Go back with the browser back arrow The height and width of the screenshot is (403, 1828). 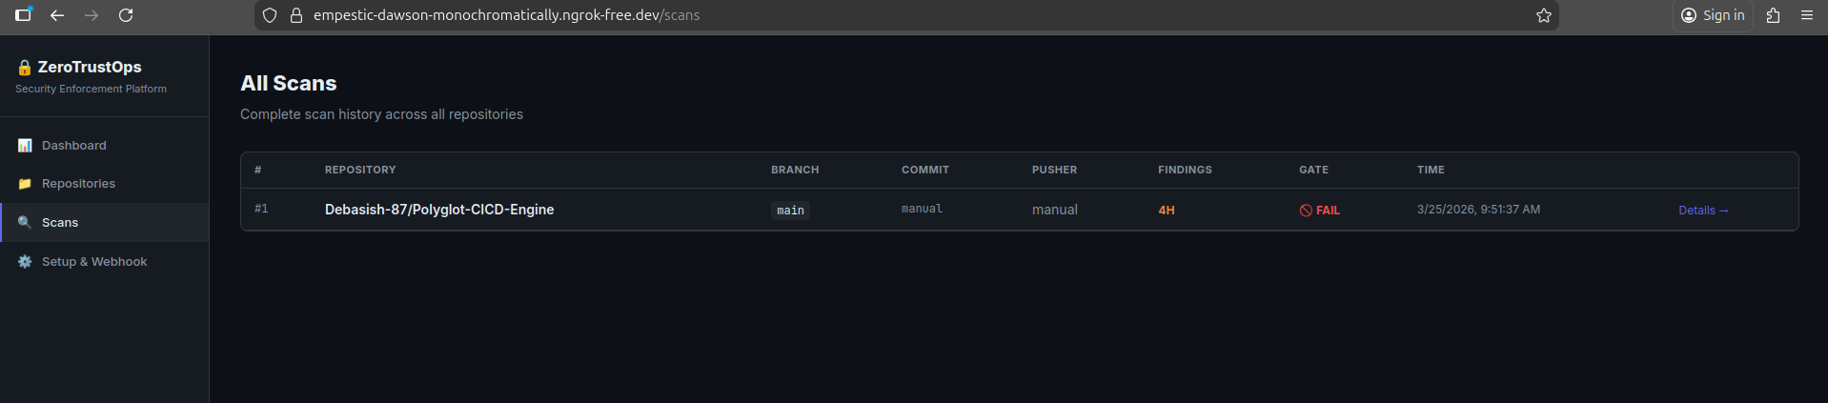(57, 15)
